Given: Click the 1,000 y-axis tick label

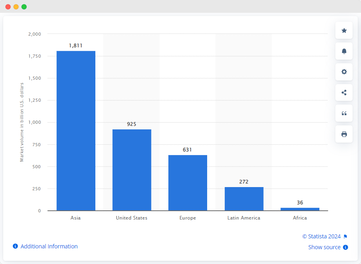Looking at the screenshot, I should [34, 122].
